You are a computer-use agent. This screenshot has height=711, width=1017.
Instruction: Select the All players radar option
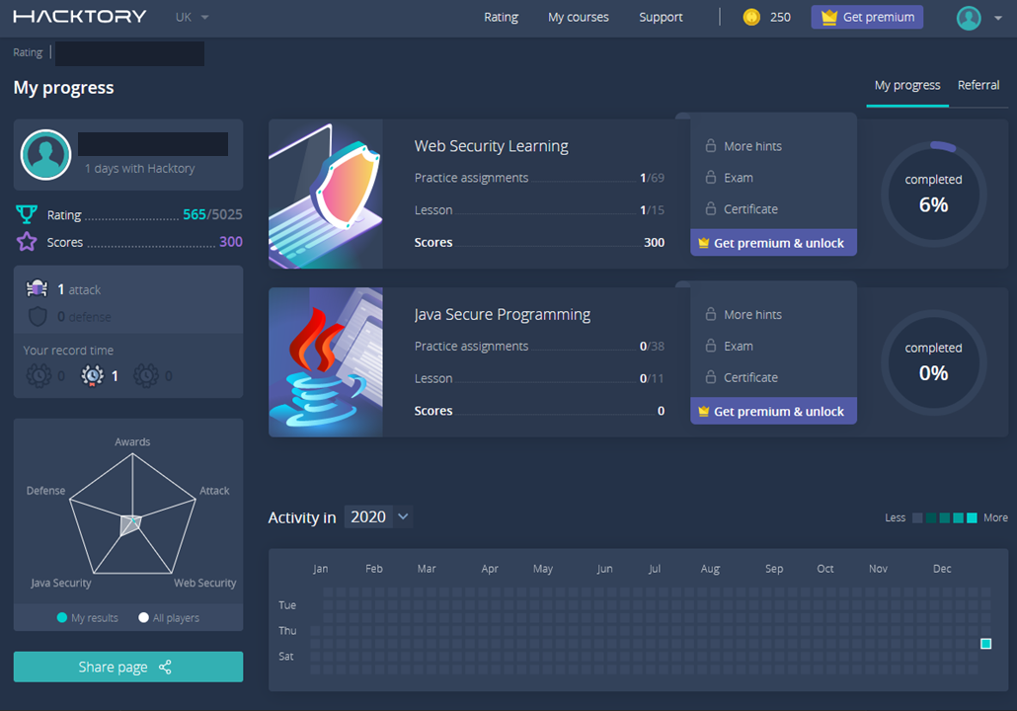tap(169, 617)
